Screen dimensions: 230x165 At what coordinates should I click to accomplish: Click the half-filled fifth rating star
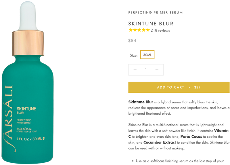148,30
